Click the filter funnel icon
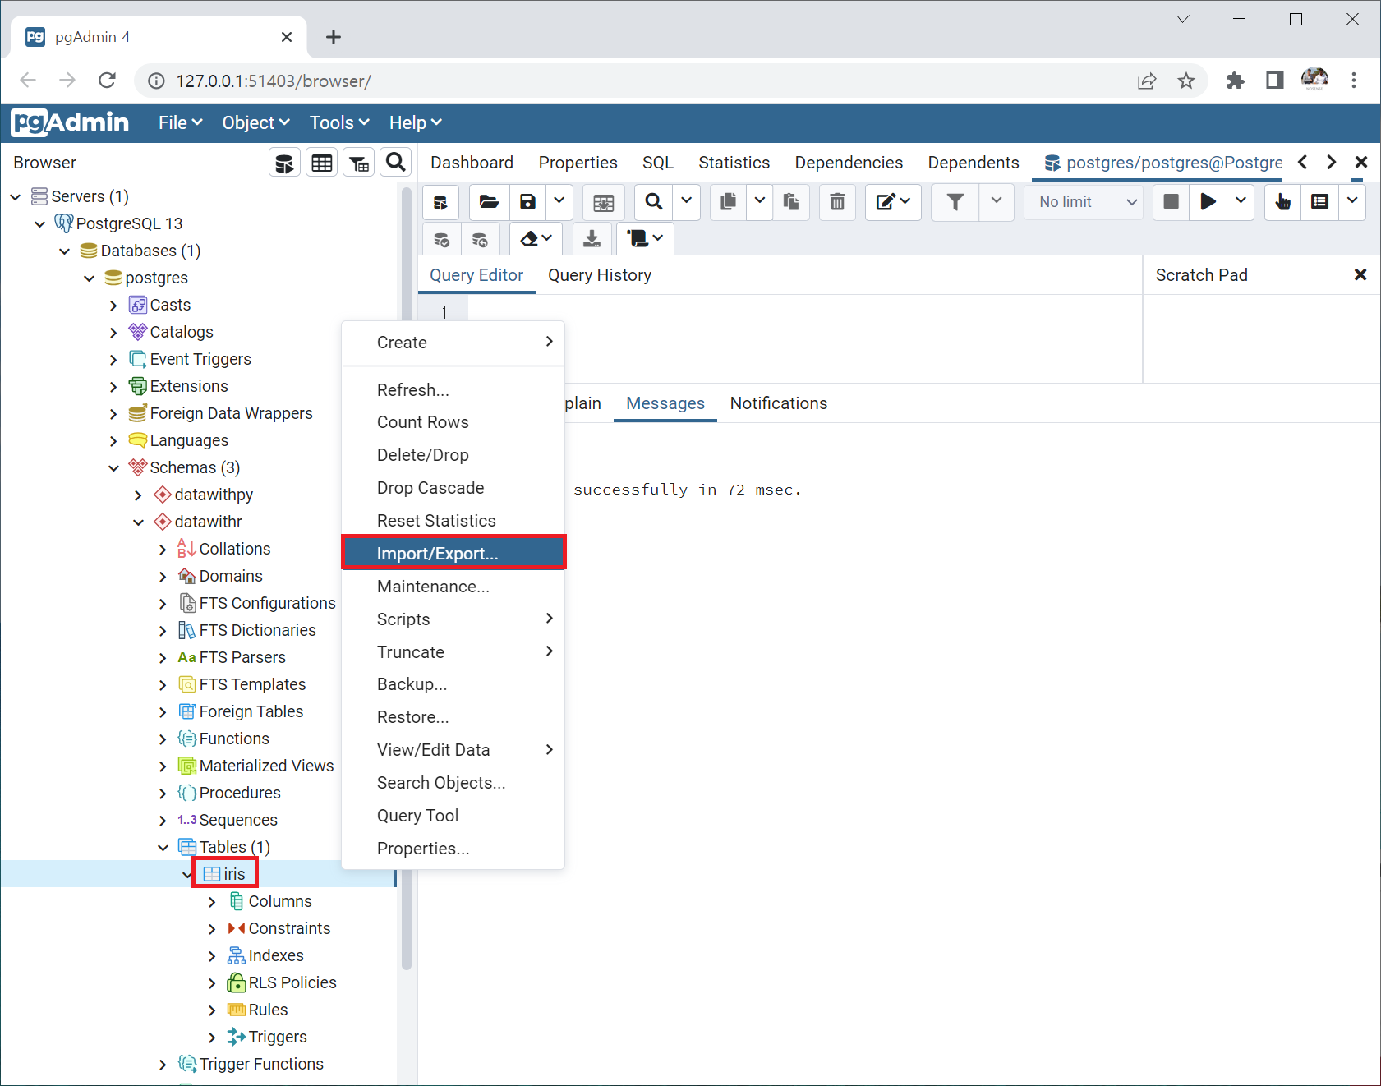 (x=955, y=202)
